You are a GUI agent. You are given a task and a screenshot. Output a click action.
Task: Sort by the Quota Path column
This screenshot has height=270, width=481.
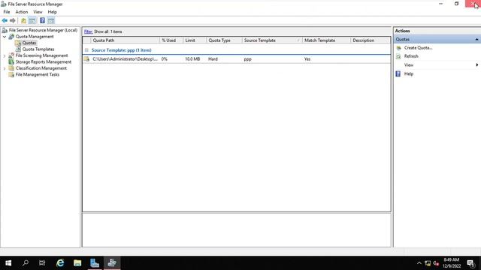point(125,40)
